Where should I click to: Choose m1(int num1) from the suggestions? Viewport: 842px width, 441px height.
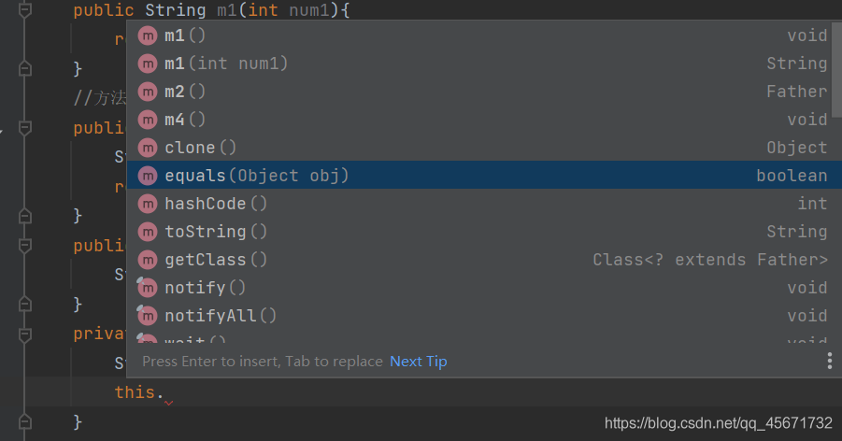tap(226, 64)
